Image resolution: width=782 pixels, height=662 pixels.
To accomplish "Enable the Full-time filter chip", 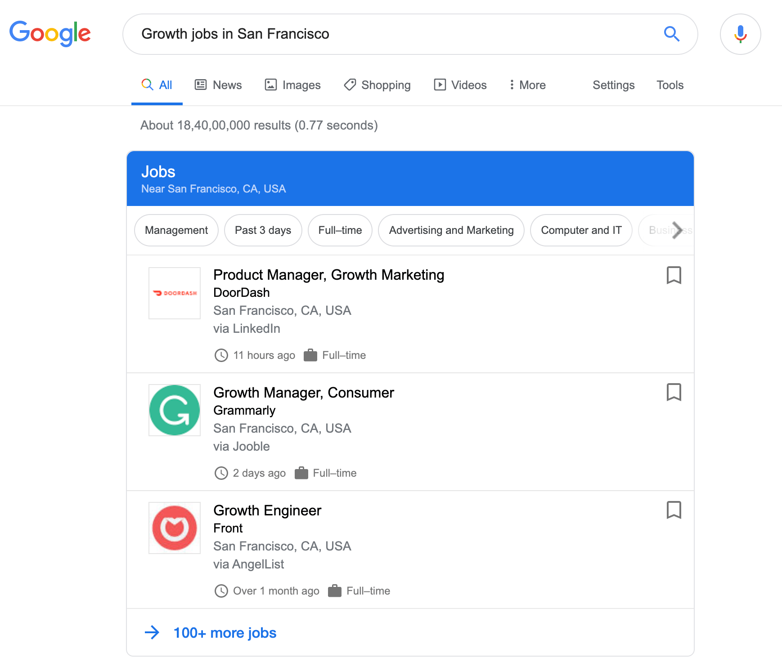I will click(340, 230).
